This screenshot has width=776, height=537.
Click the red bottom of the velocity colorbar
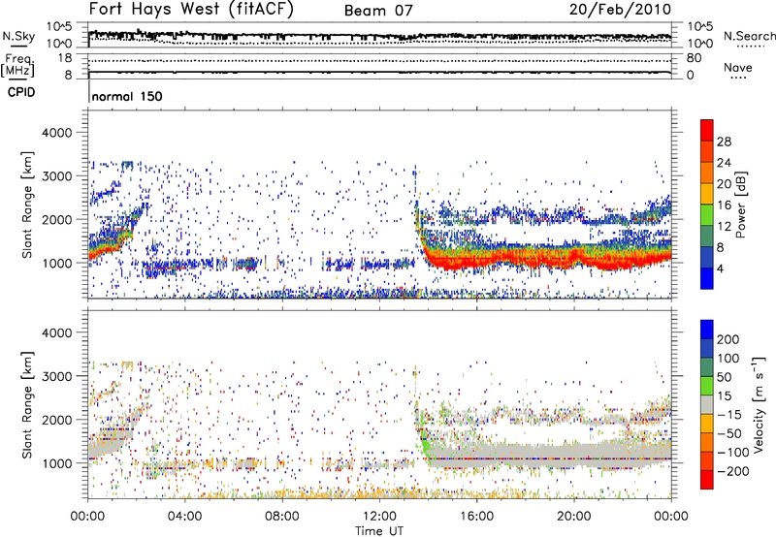(x=707, y=480)
